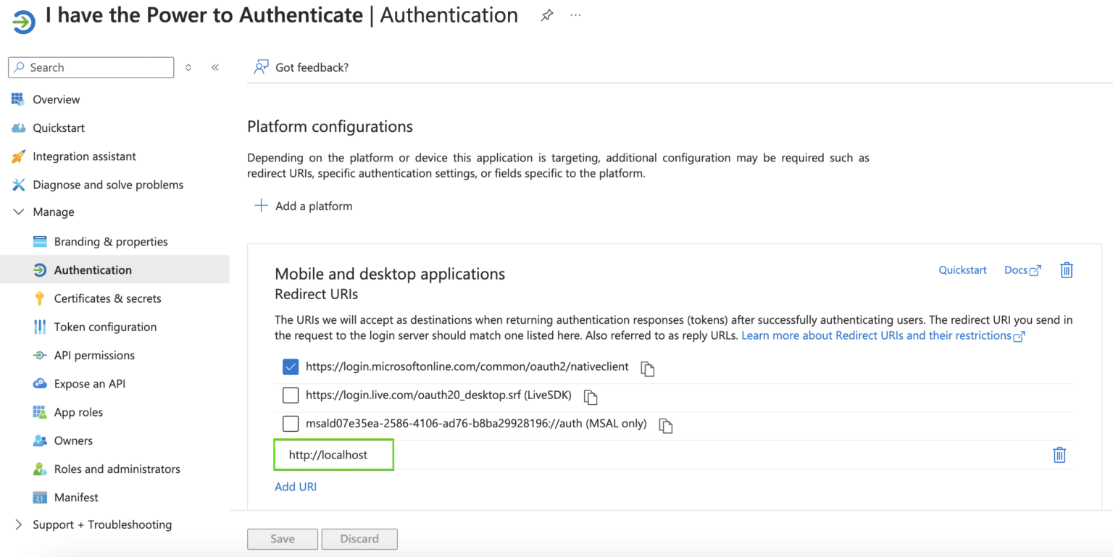
Task: Pin the Authentication page
Action: (547, 14)
